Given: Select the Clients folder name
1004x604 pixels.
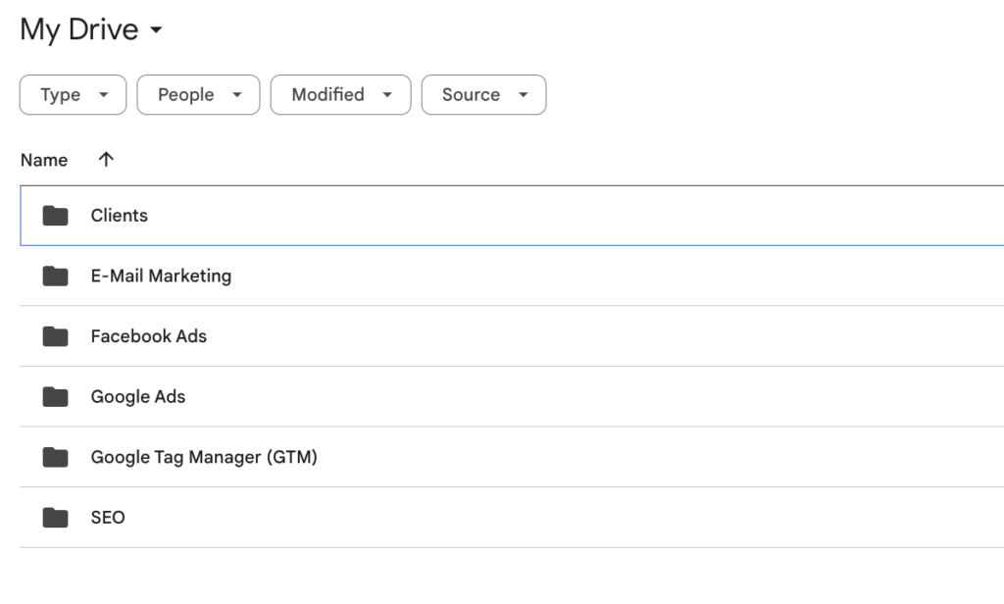Looking at the screenshot, I should point(119,216).
